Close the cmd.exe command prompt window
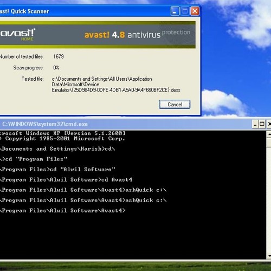The height and width of the screenshot is (271, 271). (269, 124)
